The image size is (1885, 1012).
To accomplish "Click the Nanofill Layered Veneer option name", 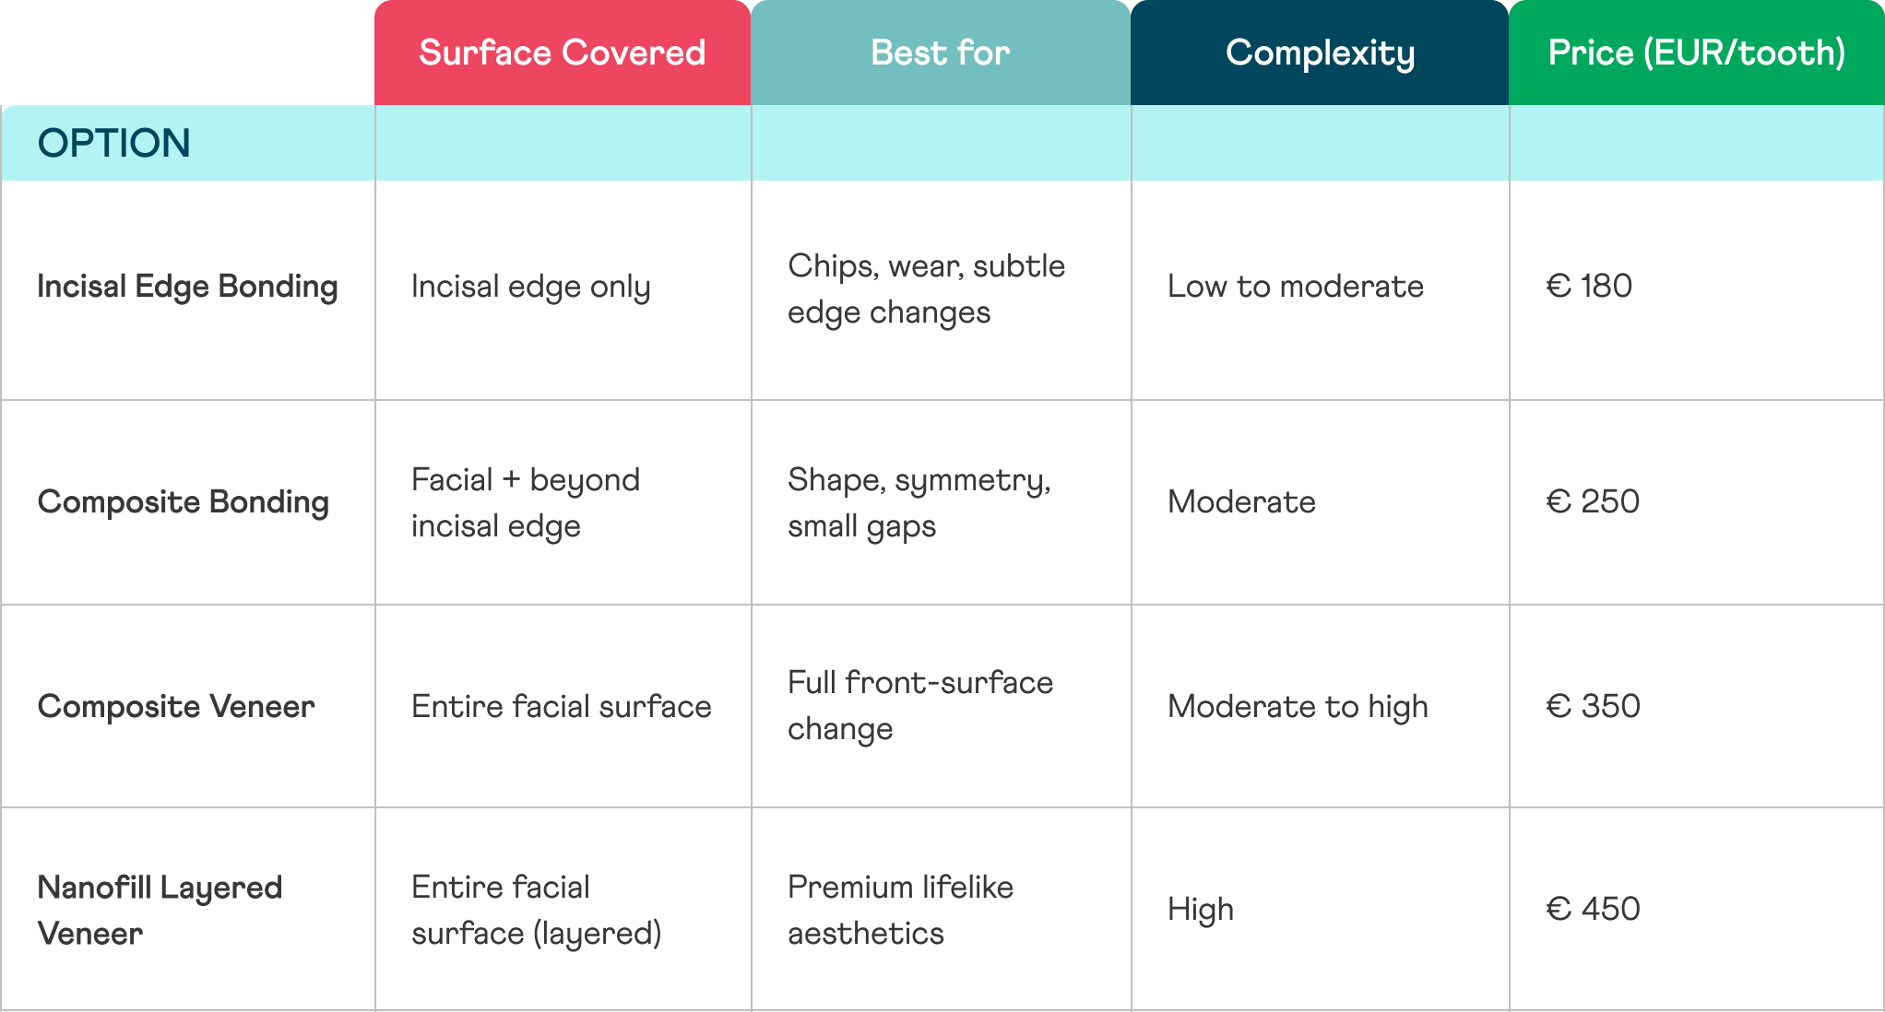I will coord(160,910).
